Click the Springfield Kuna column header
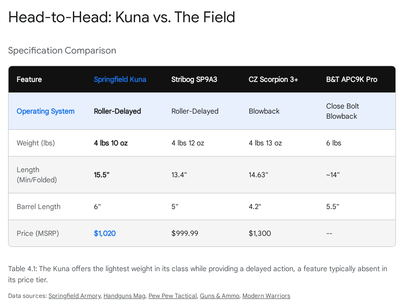This screenshot has height=308, width=404. coord(120,79)
